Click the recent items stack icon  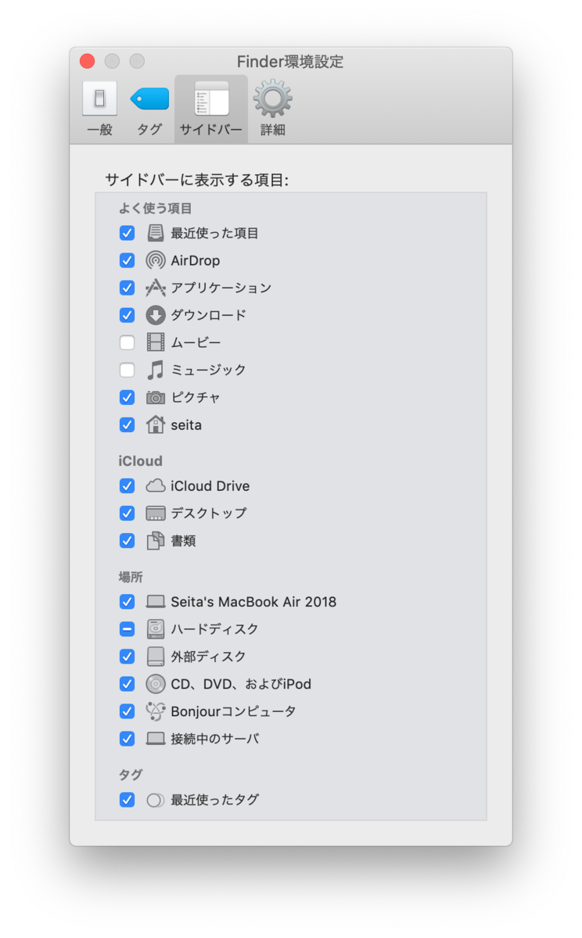pyautogui.click(x=156, y=233)
